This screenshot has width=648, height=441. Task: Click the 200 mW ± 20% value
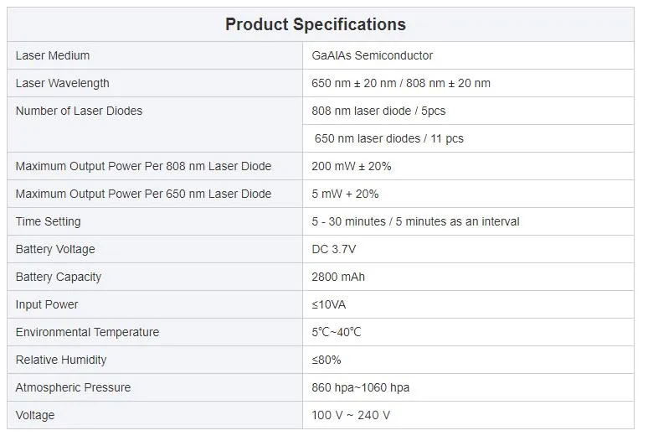tap(351, 166)
